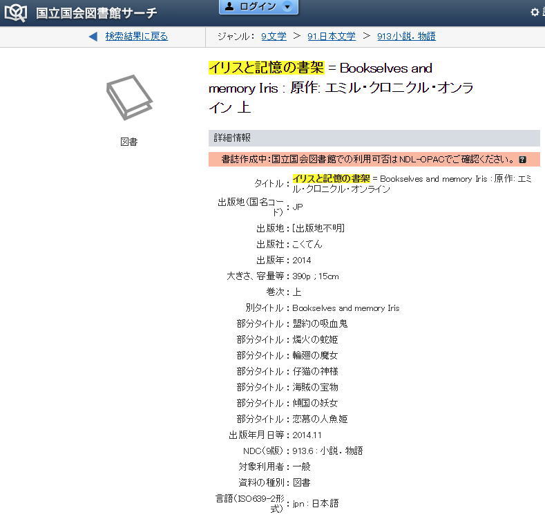This screenshot has height=519, width=545.
Task: Select country code value JP
Action: point(298,207)
